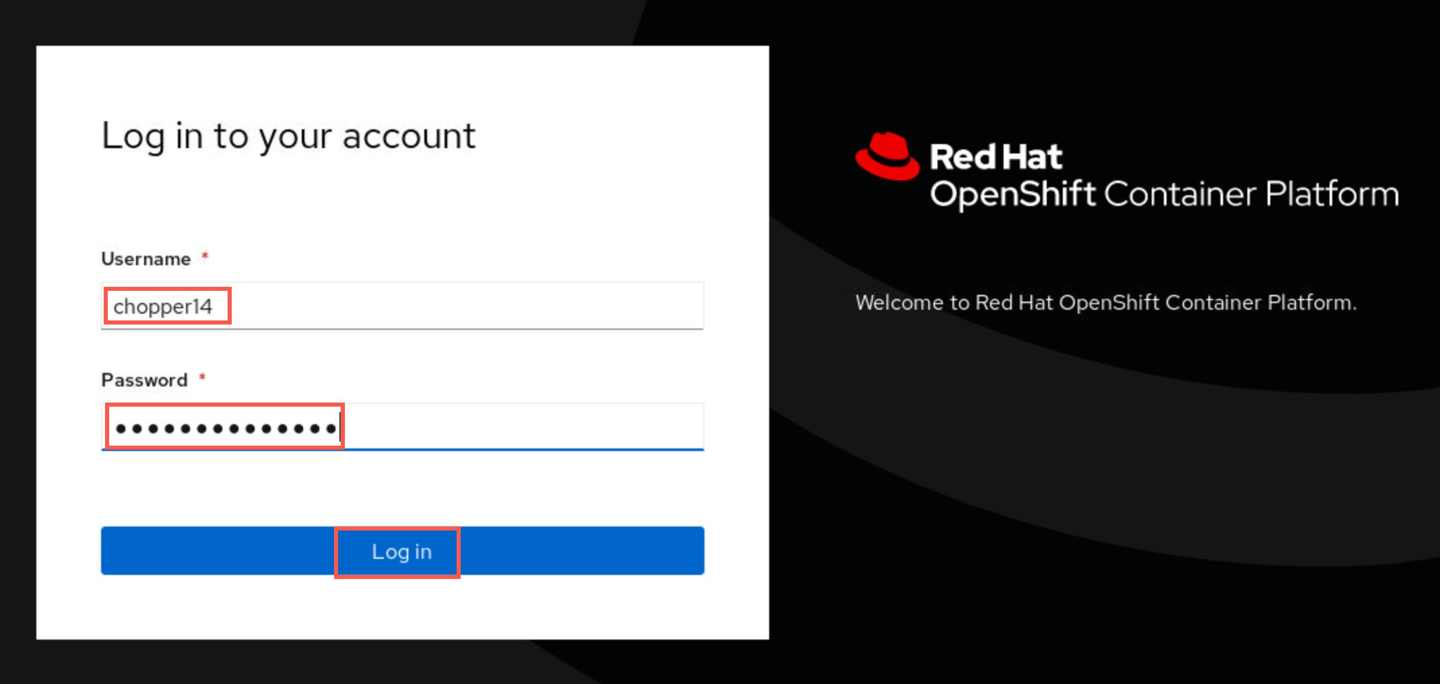Click the Username input field
1440x684 pixels.
point(402,306)
